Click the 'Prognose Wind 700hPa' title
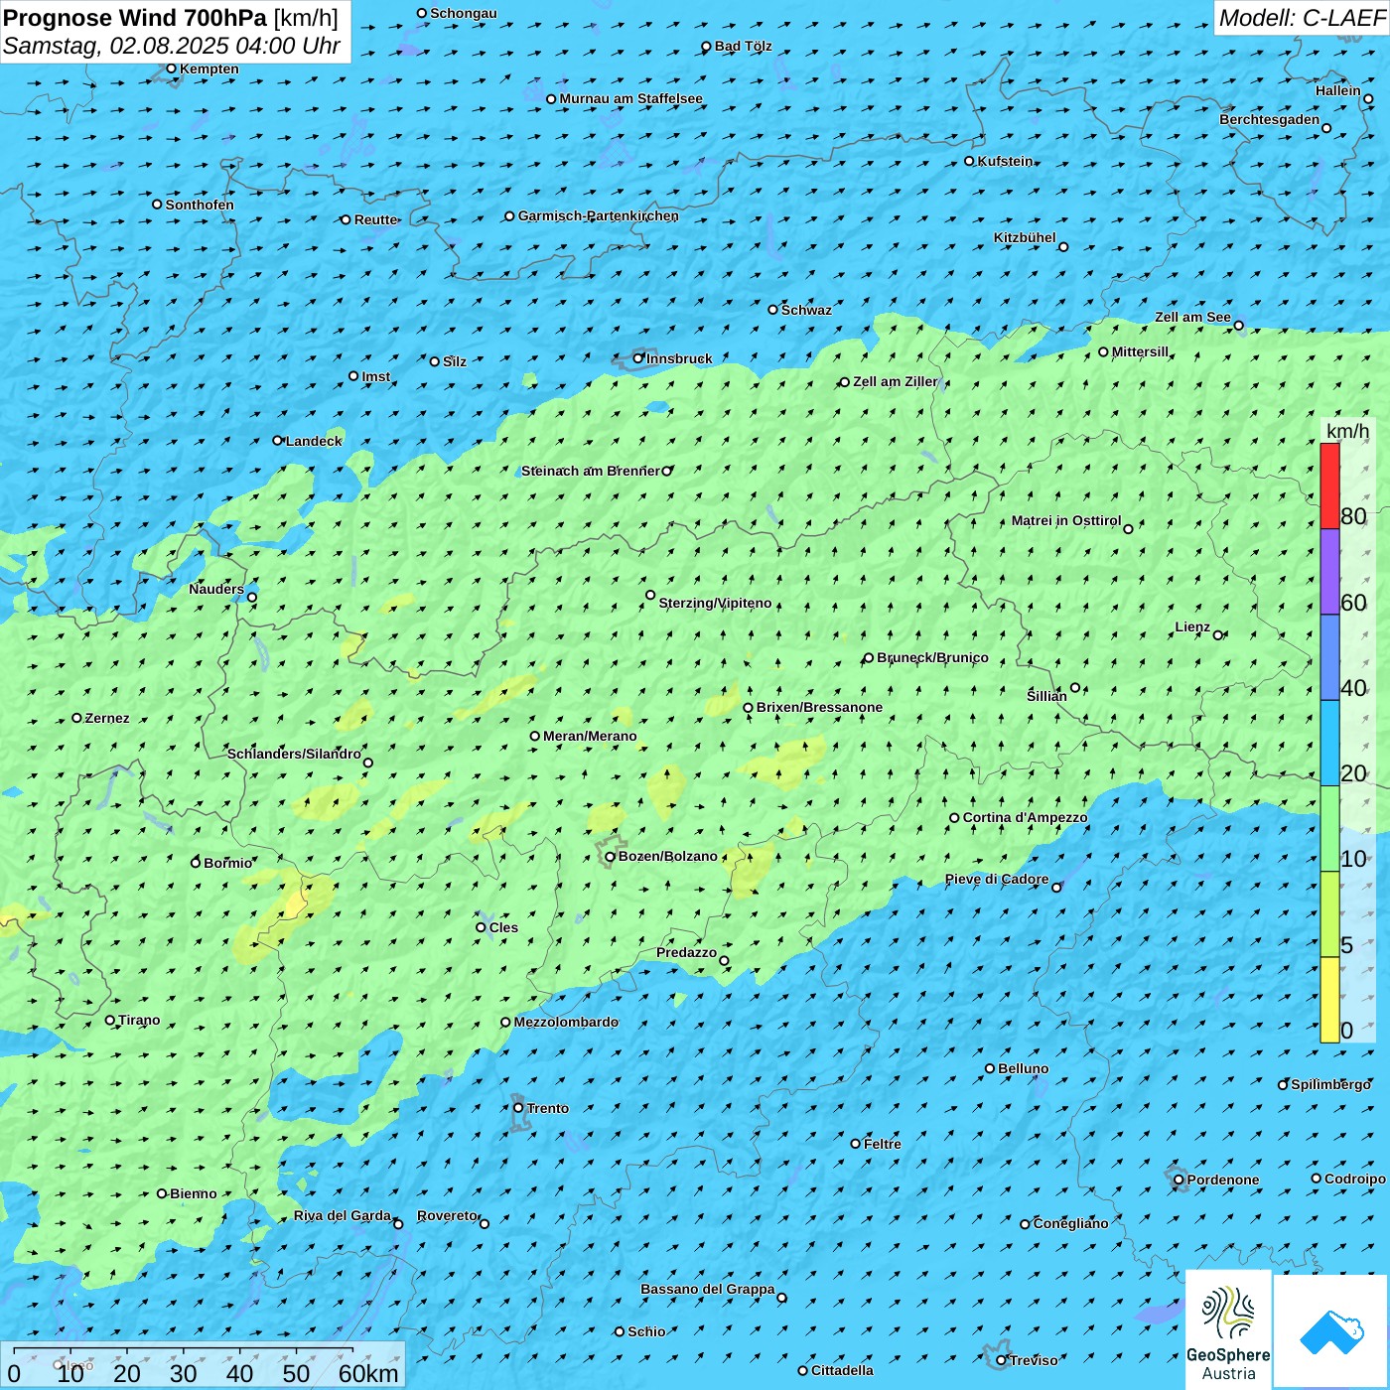Screen dimensions: 1390x1390 [136, 18]
